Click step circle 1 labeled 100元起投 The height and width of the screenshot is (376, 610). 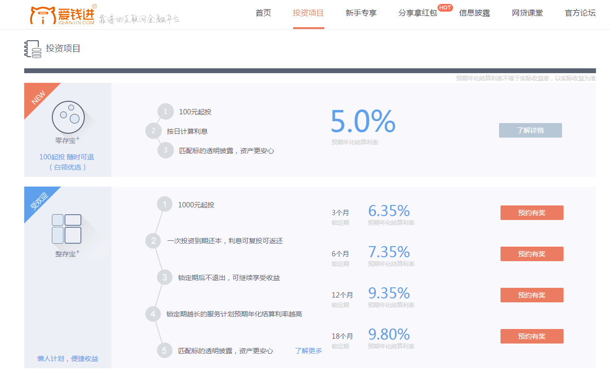pos(165,111)
